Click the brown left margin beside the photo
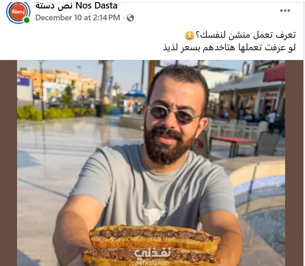This screenshot has height=266, width=305. point(9,163)
